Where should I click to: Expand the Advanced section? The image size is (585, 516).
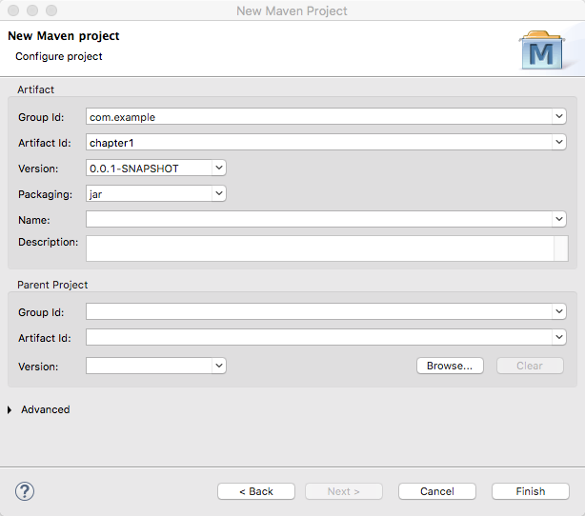[10, 410]
